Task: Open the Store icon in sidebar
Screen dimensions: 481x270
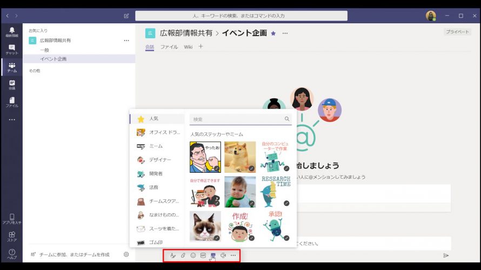Action: [12, 237]
